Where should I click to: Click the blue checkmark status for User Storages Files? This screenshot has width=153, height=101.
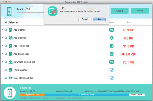(x=111, y=78)
